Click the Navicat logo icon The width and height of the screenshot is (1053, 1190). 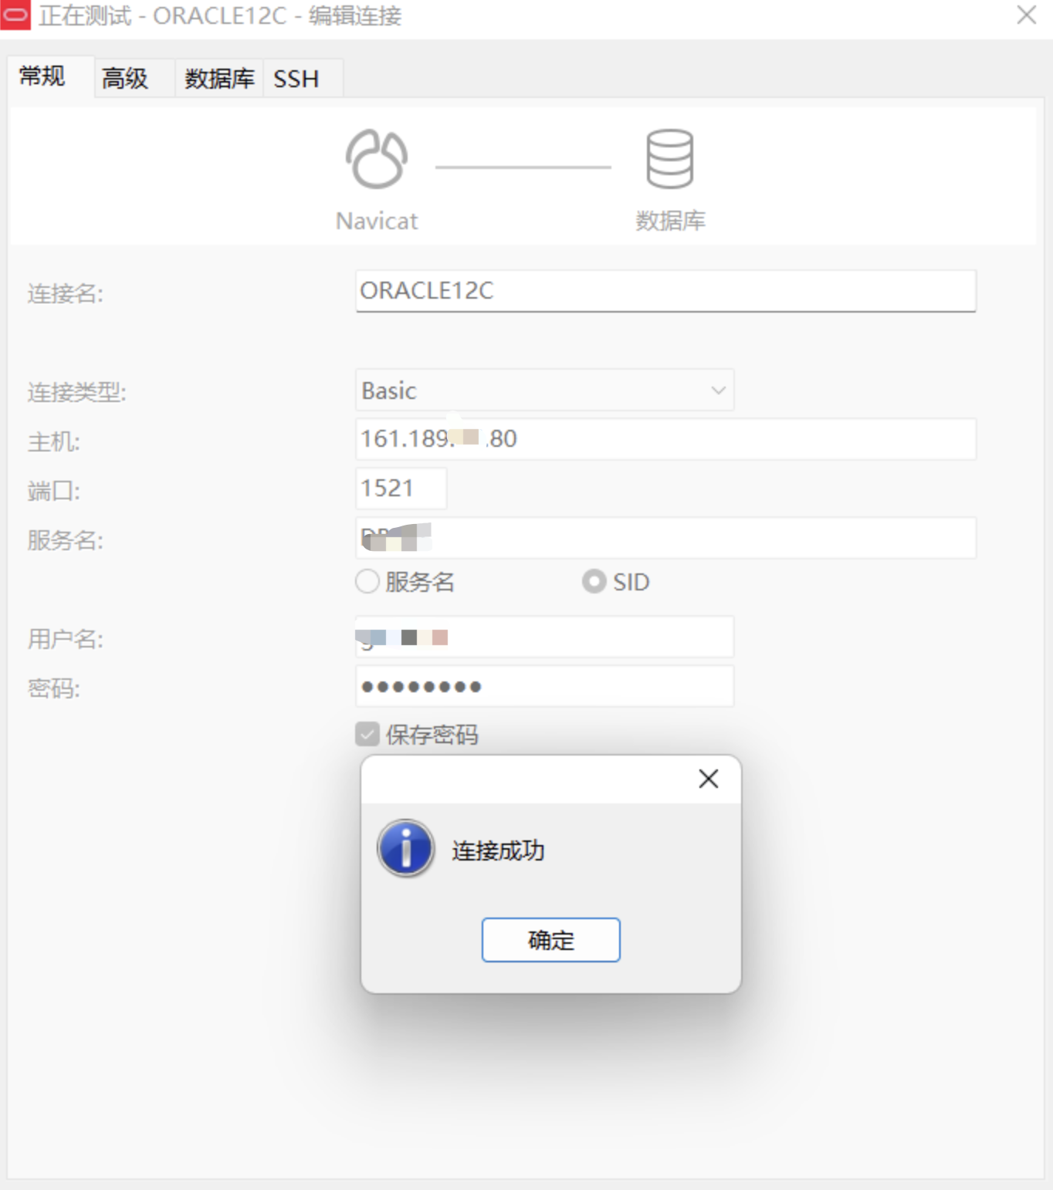[377, 159]
